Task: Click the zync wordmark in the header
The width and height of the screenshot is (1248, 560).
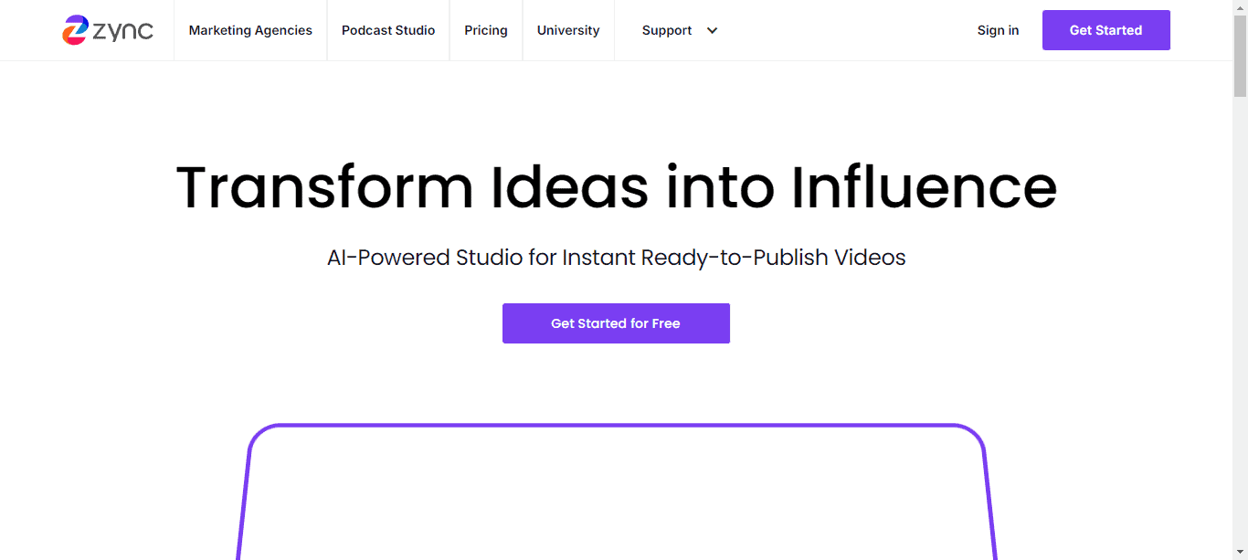Action: click(x=123, y=30)
